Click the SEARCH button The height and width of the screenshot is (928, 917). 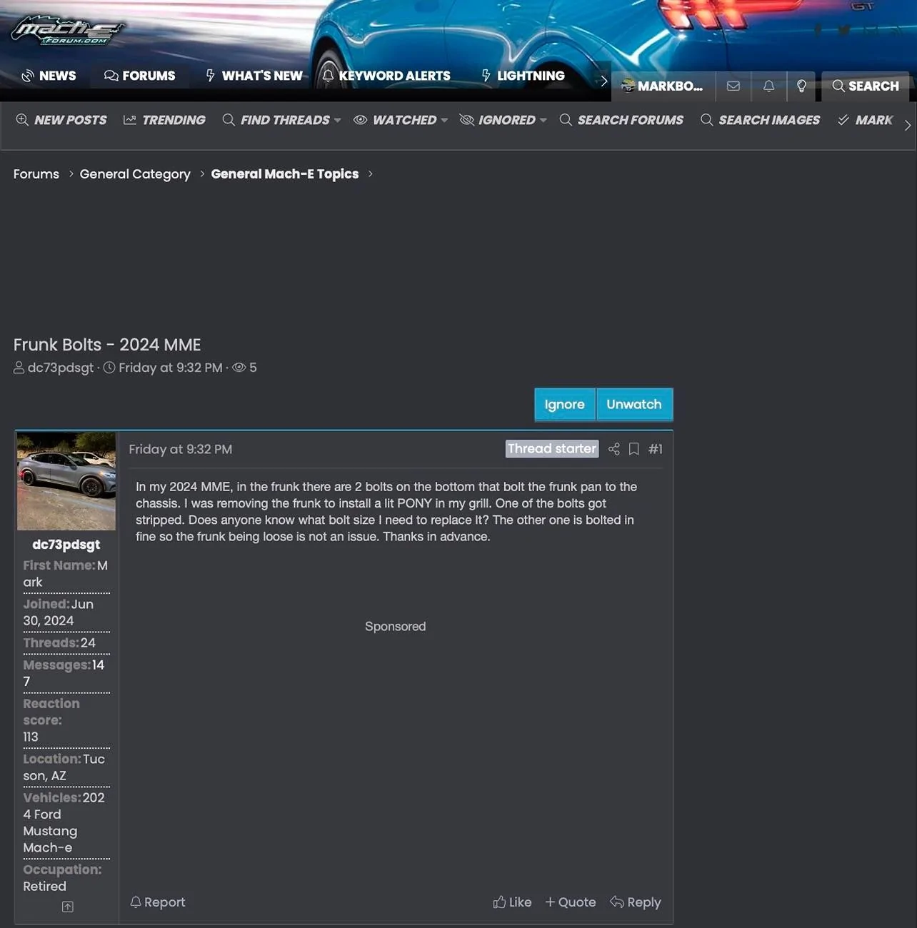[866, 86]
